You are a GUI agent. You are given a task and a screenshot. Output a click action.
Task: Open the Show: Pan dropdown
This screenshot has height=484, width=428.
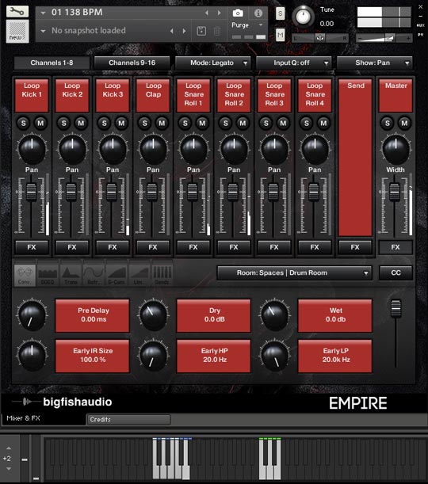pyautogui.click(x=375, y=63)
